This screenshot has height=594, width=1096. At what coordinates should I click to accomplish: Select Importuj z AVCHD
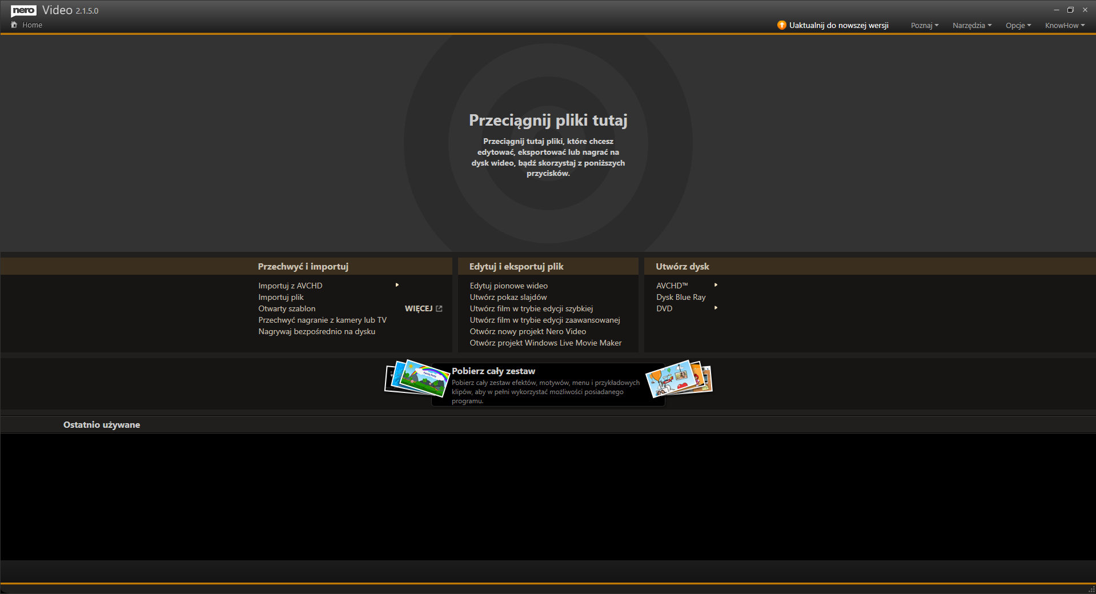[290, 286]
